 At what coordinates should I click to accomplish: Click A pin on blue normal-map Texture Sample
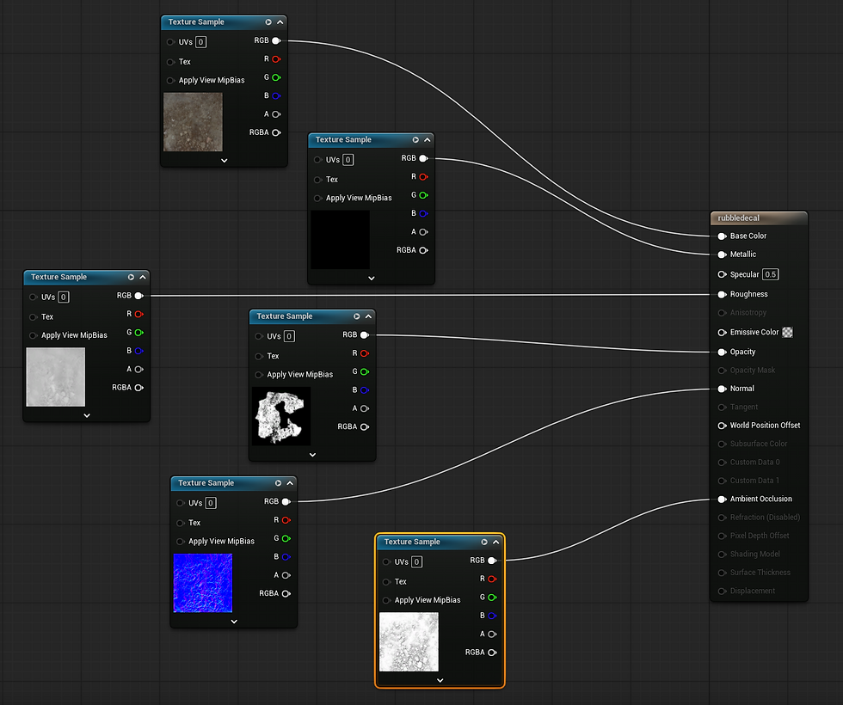(x=286, y=575)
